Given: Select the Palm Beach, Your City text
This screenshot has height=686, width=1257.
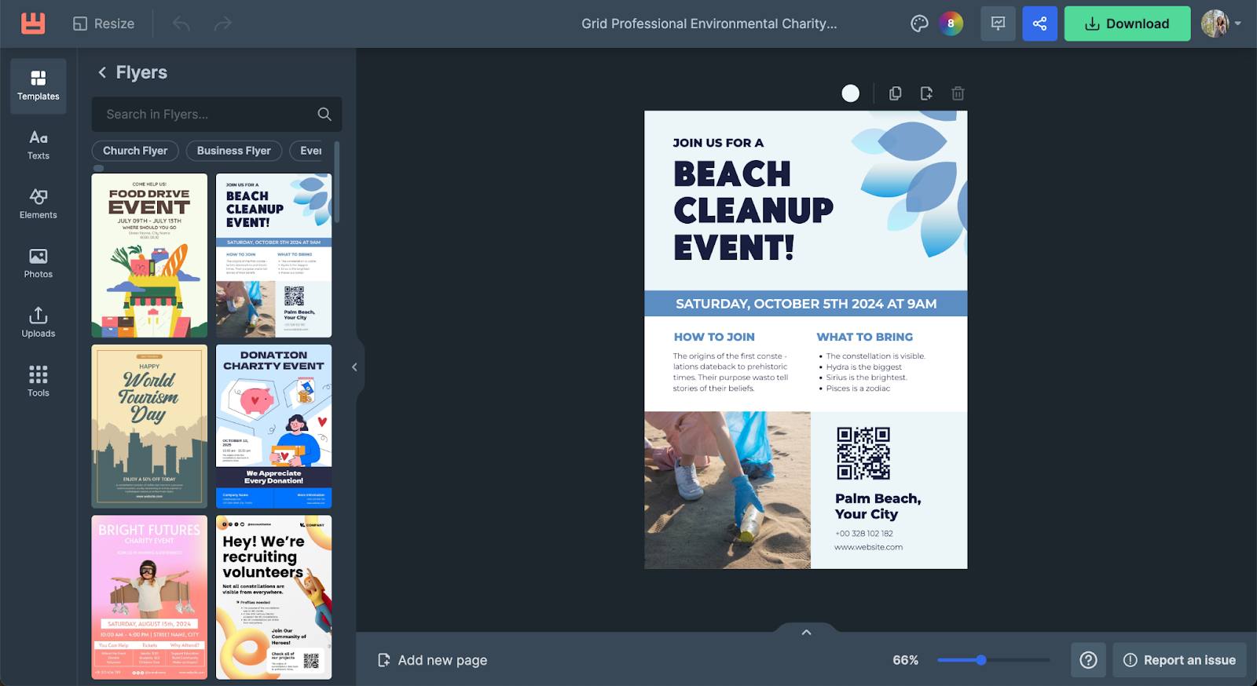Looking at the screenshot, I should pos(878,506).
